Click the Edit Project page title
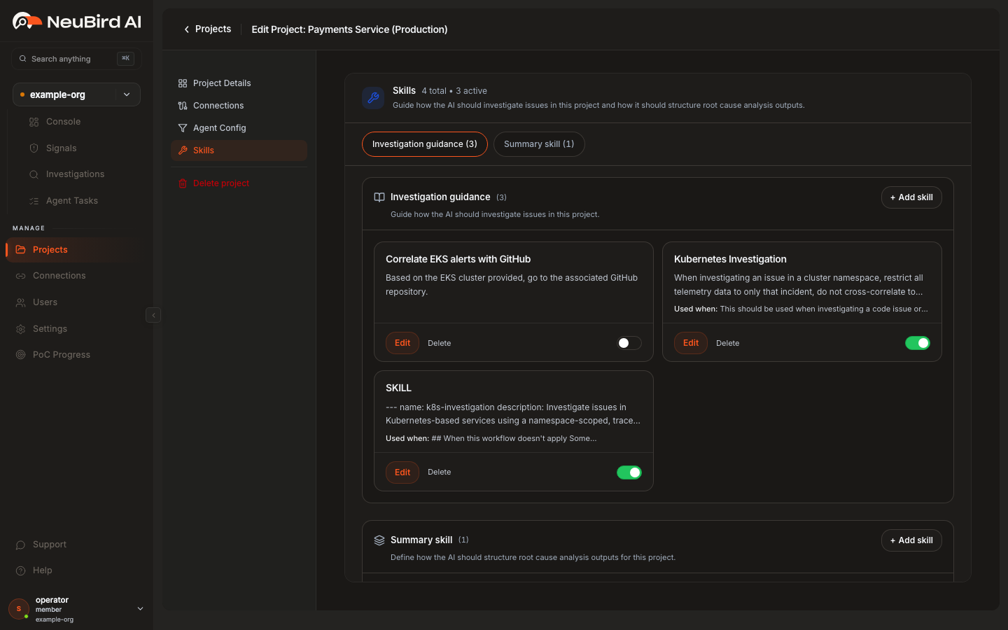This screenshot has height=630, width=1008. tap(349, 29)
